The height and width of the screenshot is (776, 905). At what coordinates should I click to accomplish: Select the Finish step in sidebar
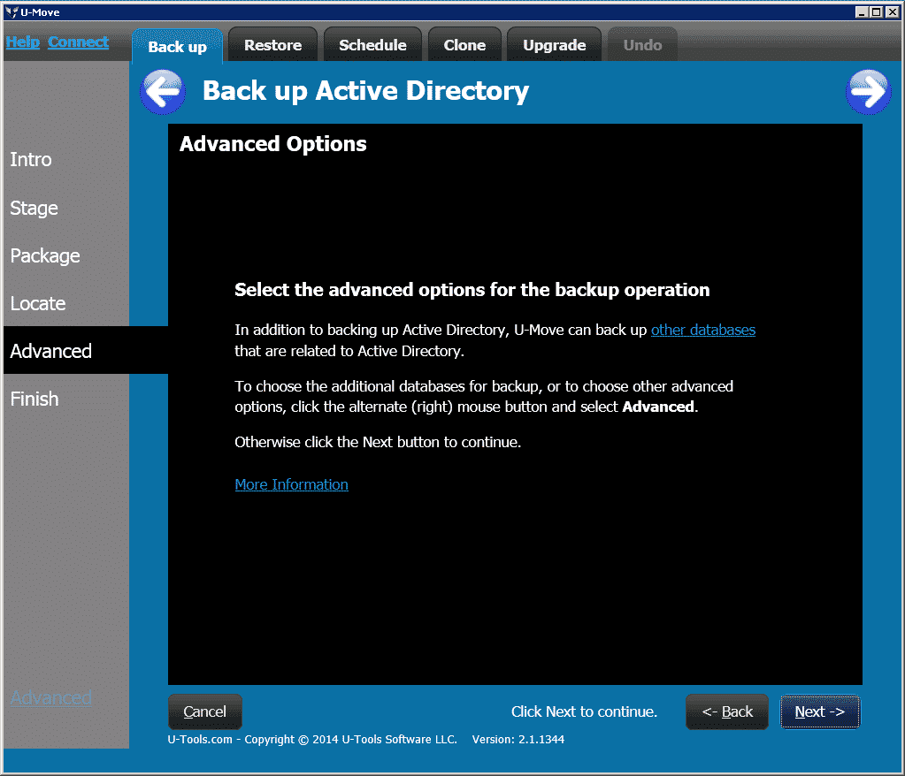point(35,399)
